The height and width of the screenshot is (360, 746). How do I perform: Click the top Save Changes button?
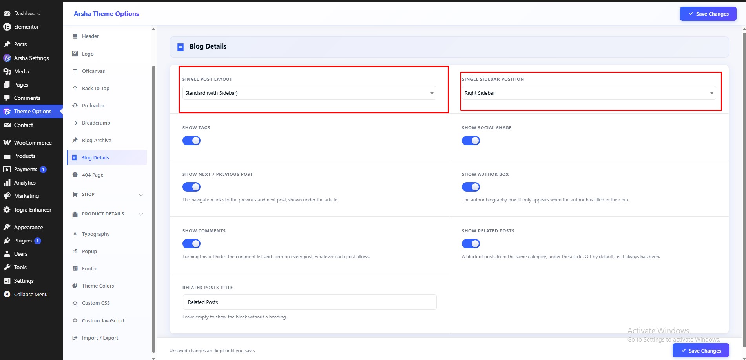pos(708,14)
